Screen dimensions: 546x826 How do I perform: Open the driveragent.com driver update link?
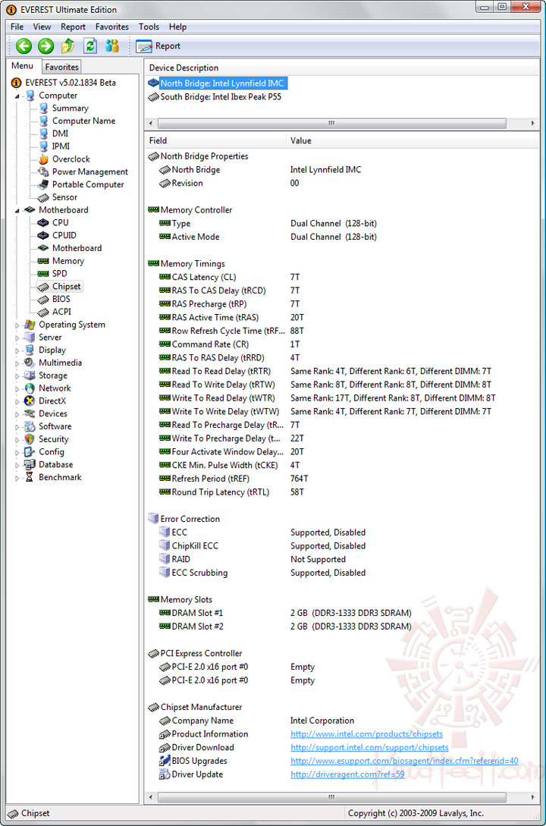(x=347, y=774)
